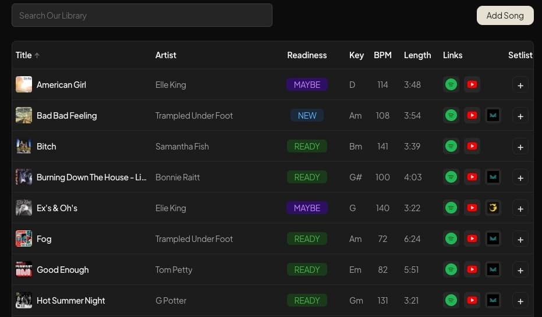Click artist Tom Petty
This screenshot has height=317, width=542.
[x=173, y=270]
